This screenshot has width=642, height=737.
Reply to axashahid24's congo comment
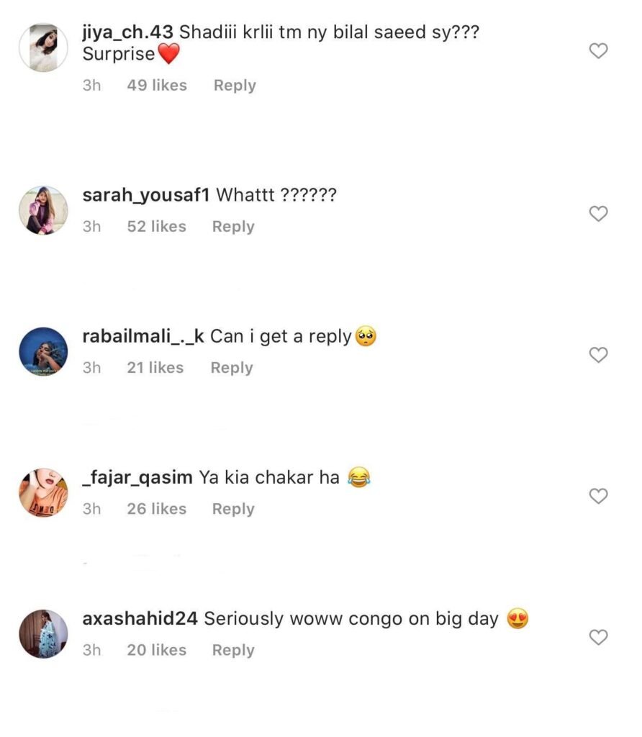click(233, 650)
